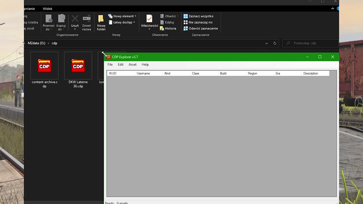Sort by the Username column header
Image resolution: width=363 pixels, height=204 pixels.
149,73
